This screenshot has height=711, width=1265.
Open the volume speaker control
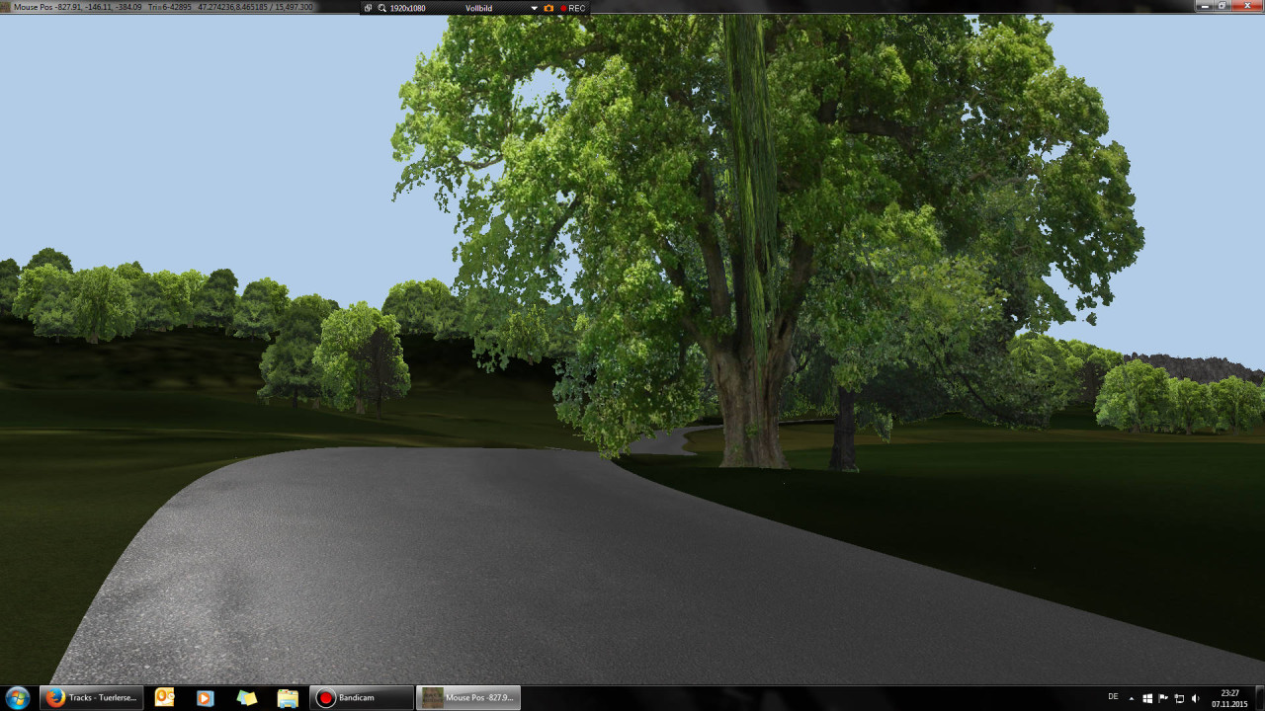1195,698
